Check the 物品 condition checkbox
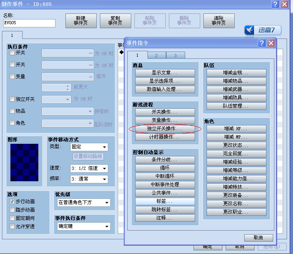Viewport: 293px width, 254px height. [x=12, y=111]
